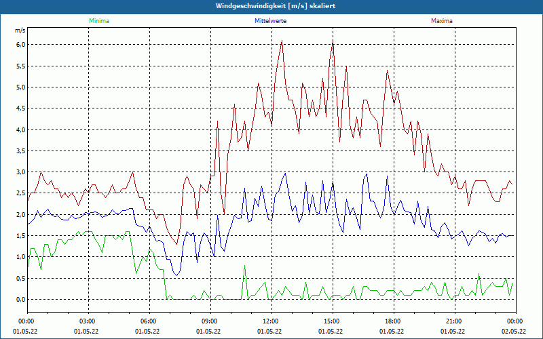Click the 1,5 y-axis value label
The width and height of the screenshot is (543, 339).
point(20,235)
